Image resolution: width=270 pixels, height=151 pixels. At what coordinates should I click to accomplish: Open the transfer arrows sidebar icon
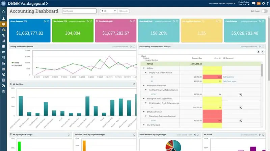tap(3, 52)
